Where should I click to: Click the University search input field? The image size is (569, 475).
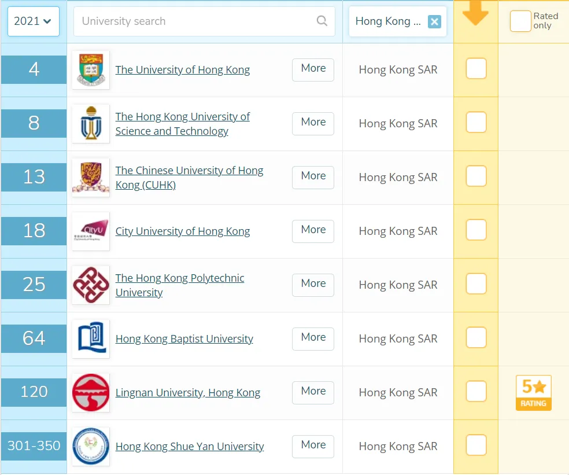click(x=197, y=21)
